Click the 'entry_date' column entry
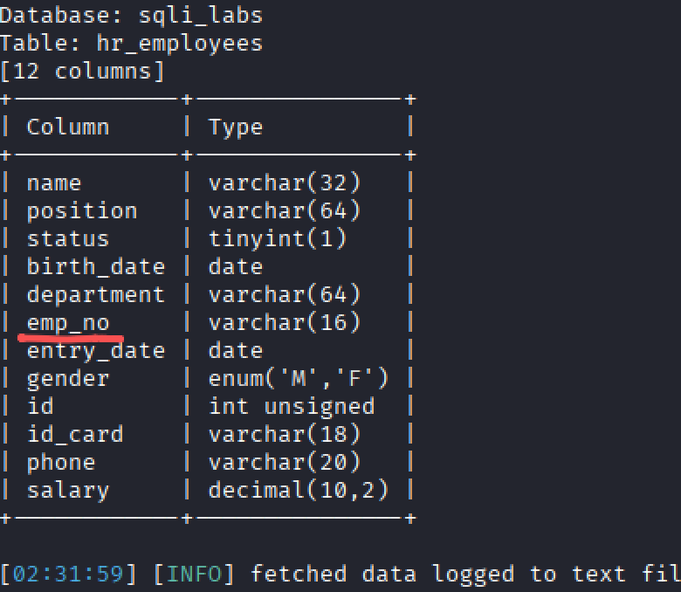This screenshot has width=681, height=592. [96, 350]
